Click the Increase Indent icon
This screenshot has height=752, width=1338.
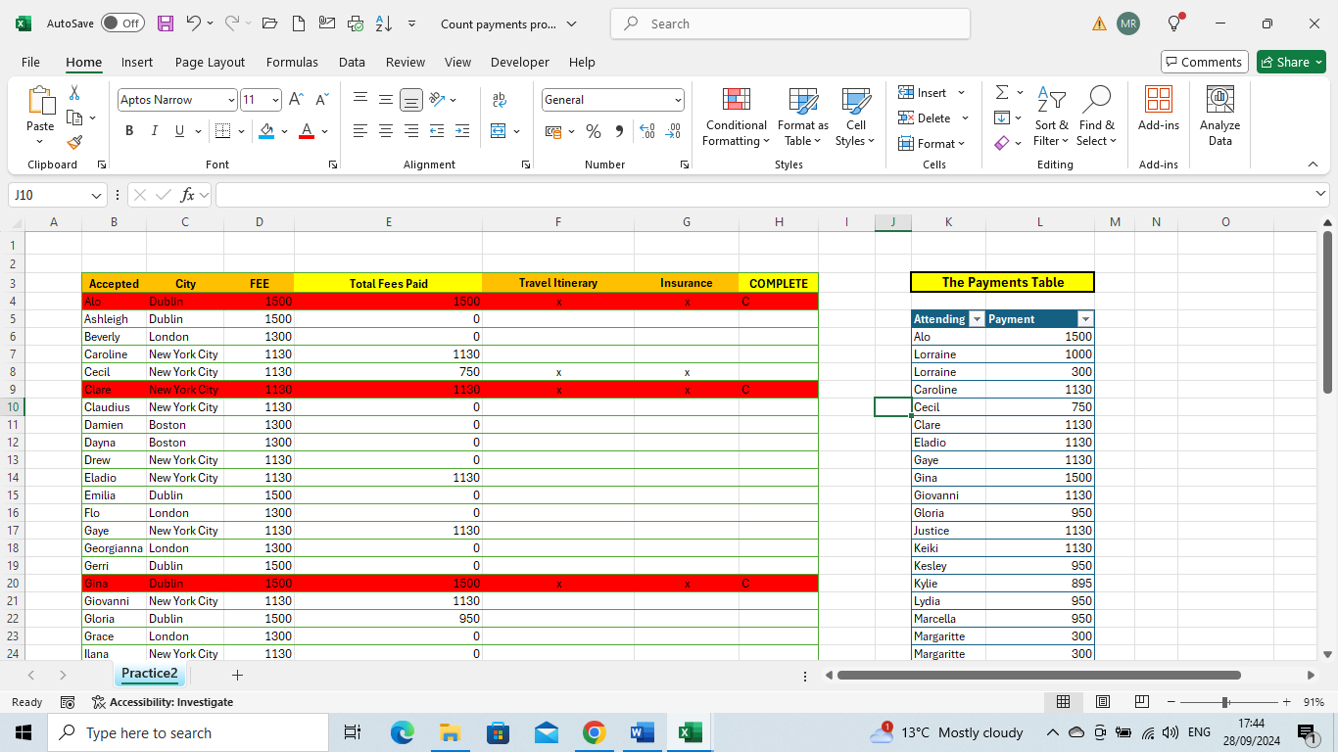pos(462,130)
